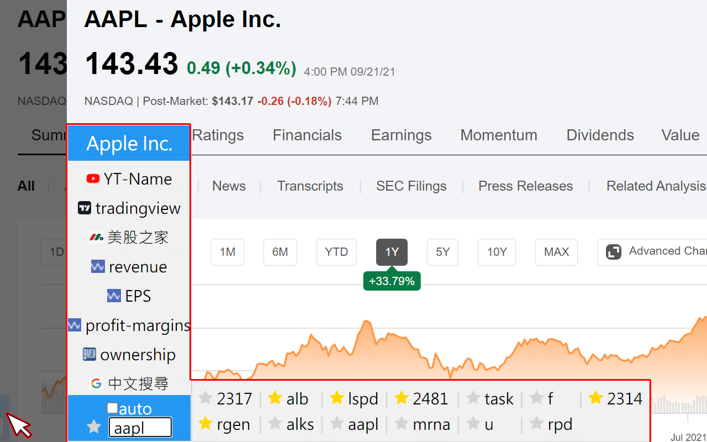Select ticker 2317 from the list
The image size is (707, 442).
click(235, 398)
